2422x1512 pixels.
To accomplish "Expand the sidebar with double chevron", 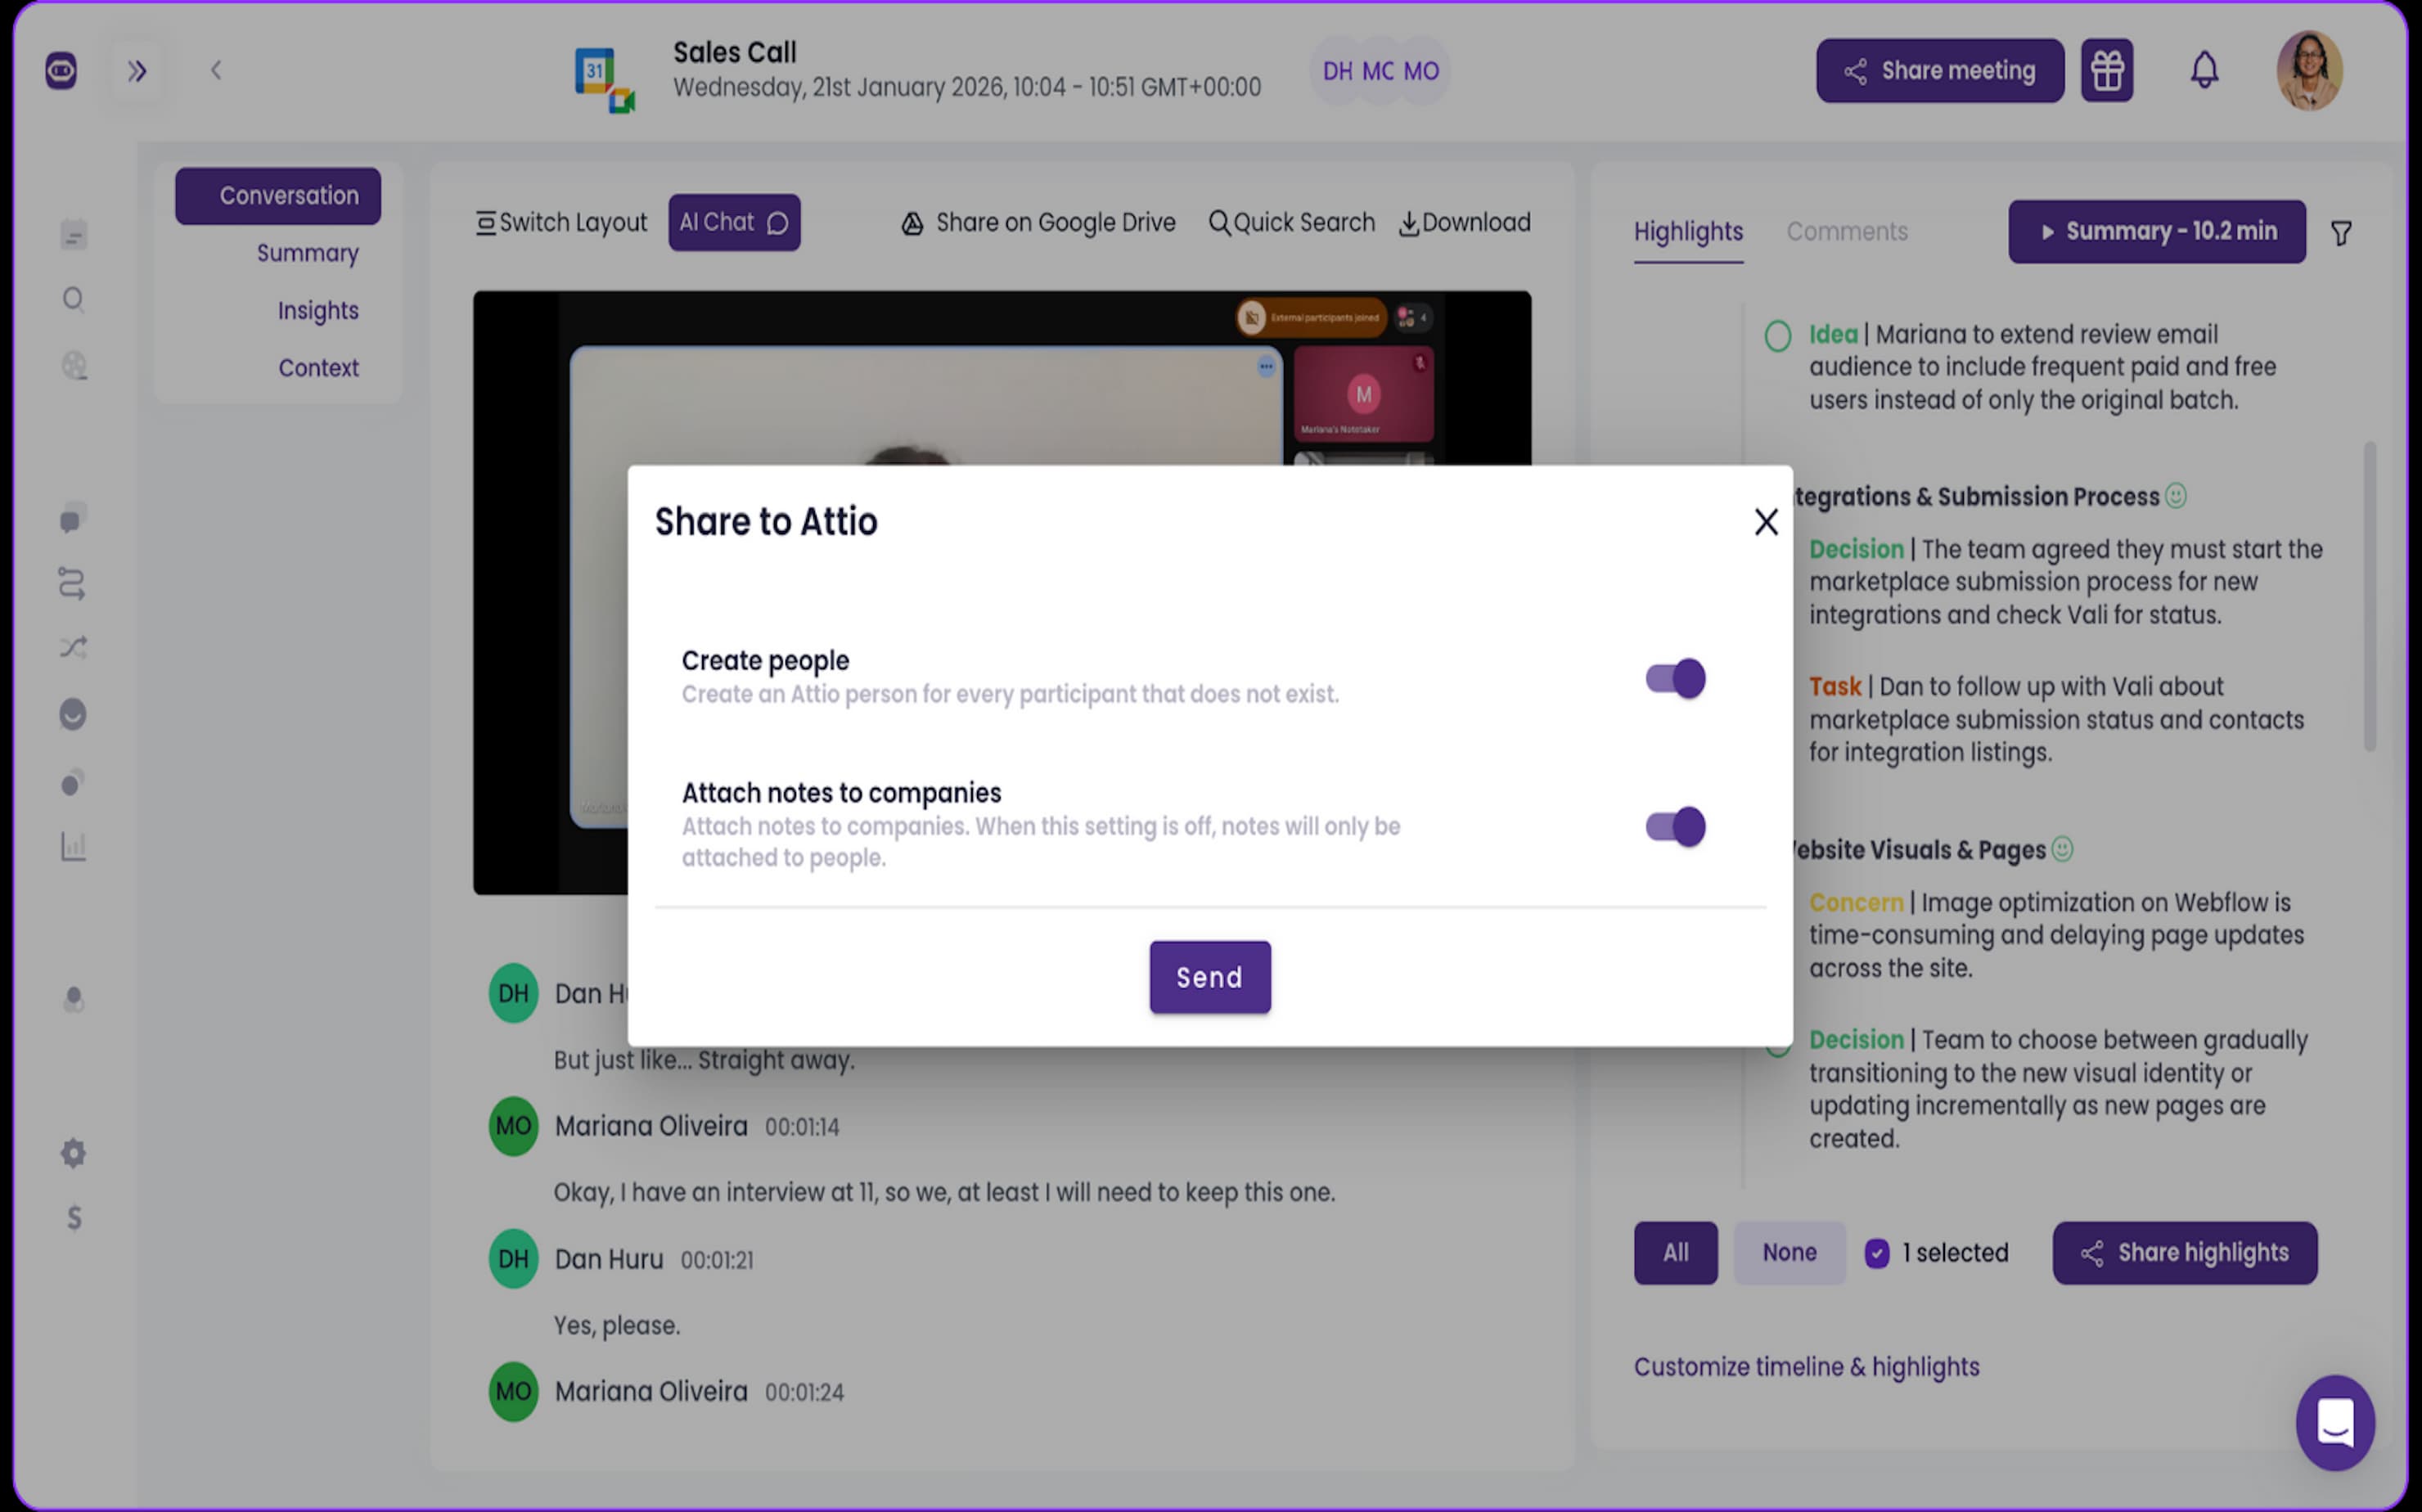I will tap(137, 70).
